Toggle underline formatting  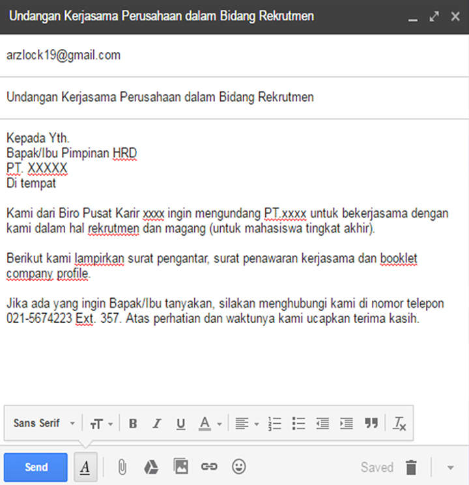pyautogui.click(x=181, y=424)
